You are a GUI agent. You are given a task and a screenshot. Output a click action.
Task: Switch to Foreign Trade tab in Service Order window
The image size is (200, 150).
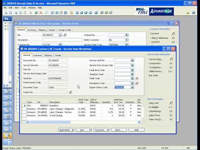[64, 30]
